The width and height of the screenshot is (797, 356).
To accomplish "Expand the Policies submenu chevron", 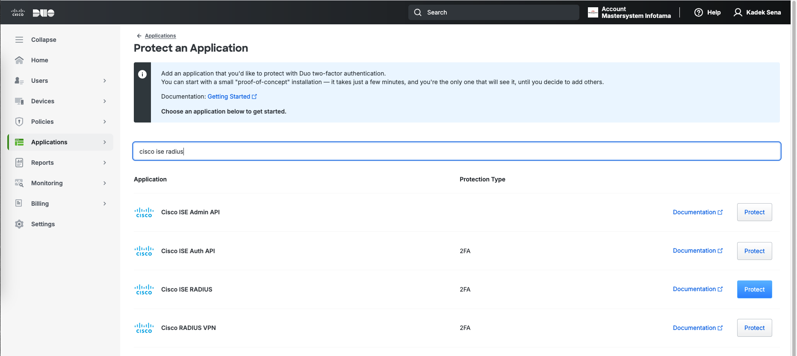I will coord(105,122).
